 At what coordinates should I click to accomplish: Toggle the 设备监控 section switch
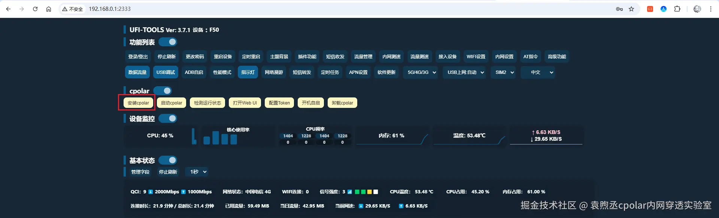[x=168, y=118]
